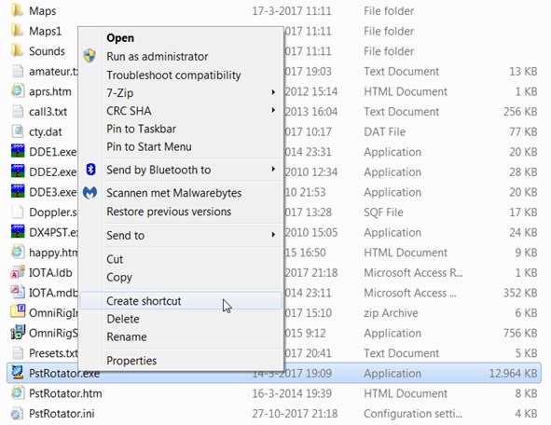
Task: Click the Sounds folder icon
Action: click(17, 50)
